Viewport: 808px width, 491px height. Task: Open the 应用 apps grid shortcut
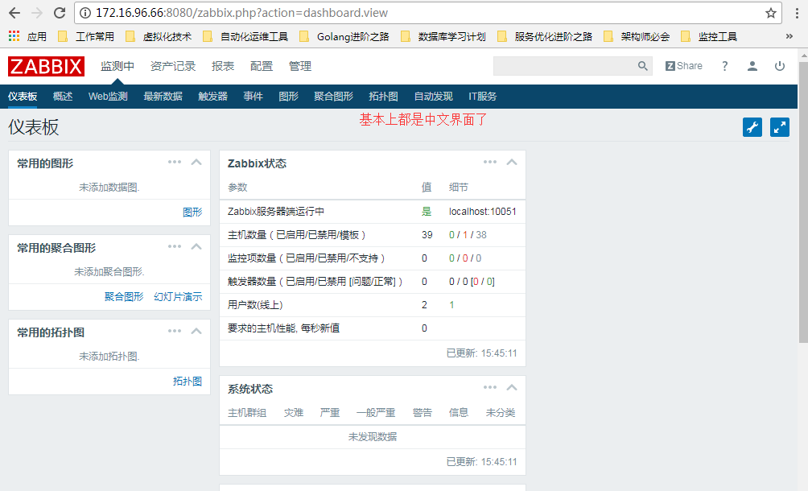pos(27,36)
